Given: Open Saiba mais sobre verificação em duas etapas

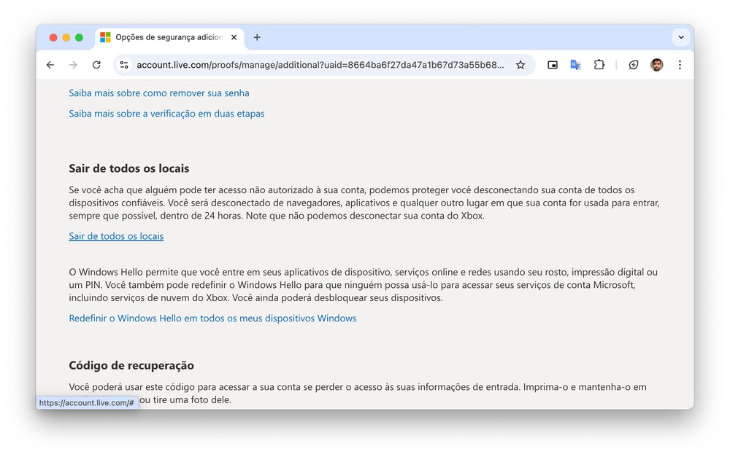Looking at the screenshot, I should tap(166, 114).
